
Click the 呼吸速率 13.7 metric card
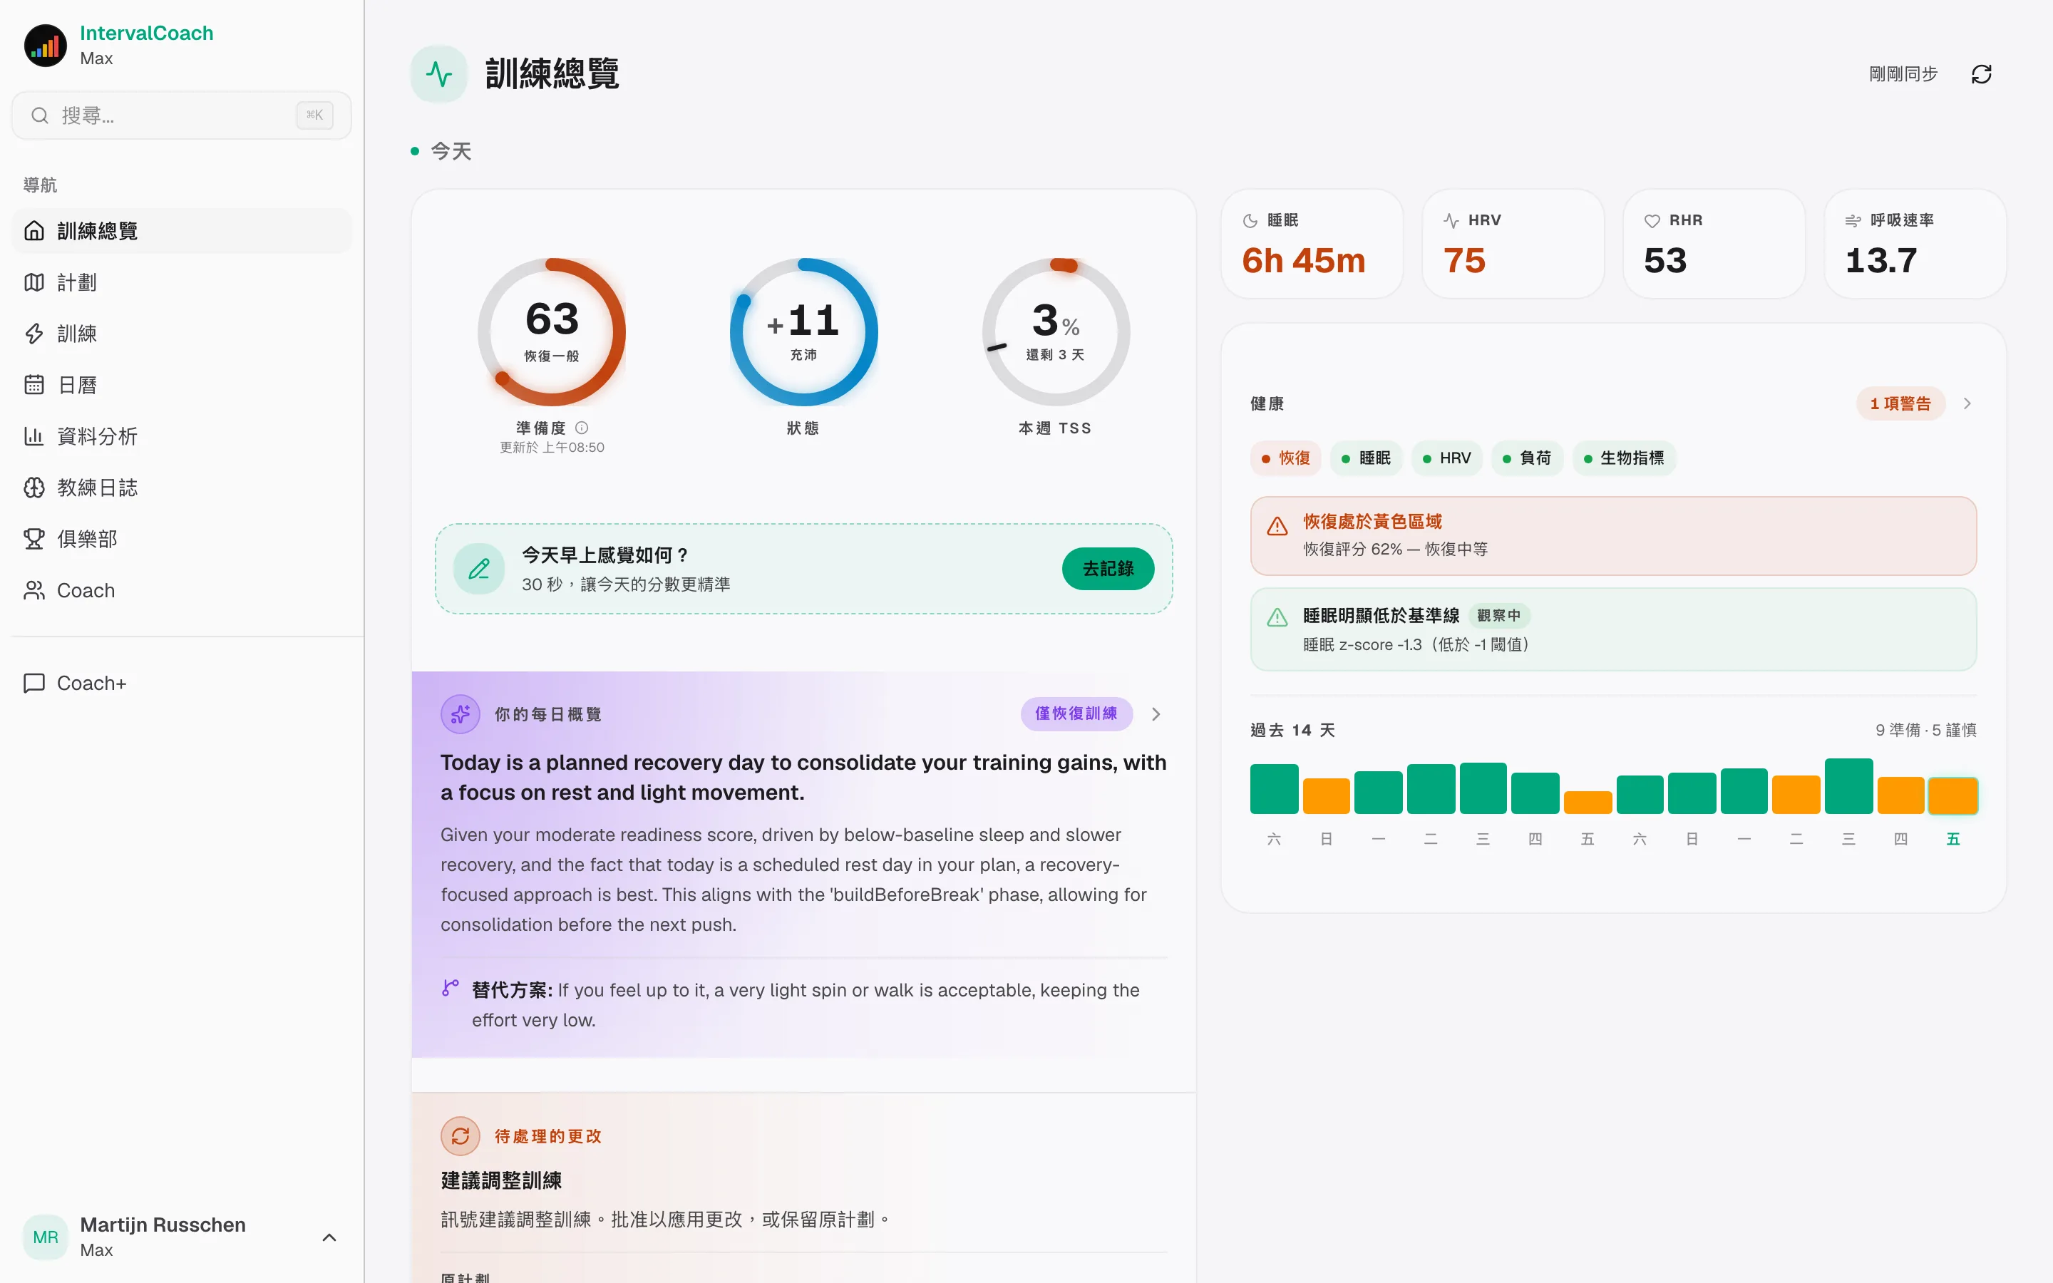(1915, 244)
